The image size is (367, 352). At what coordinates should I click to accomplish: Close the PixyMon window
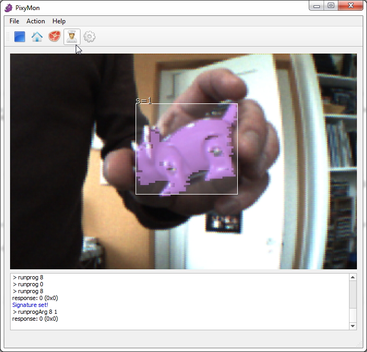[350, 6]
